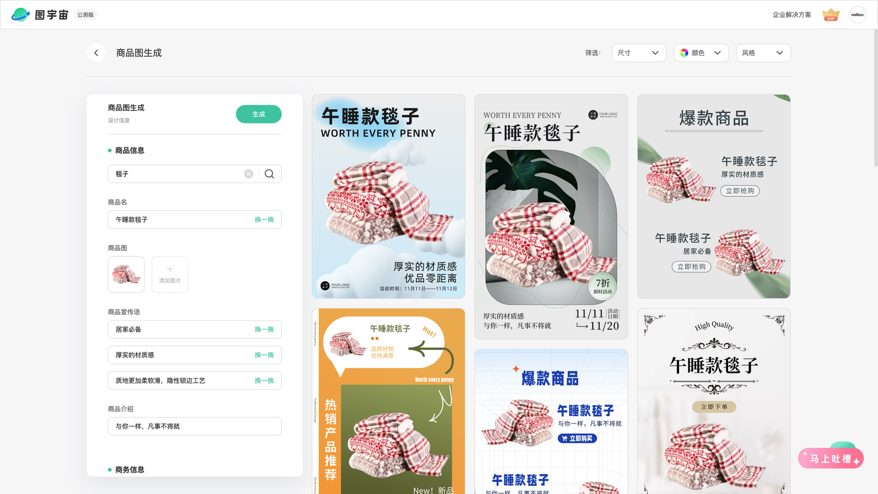
Task: Focus the 商品介绍 input field
Action: point(194,426)
